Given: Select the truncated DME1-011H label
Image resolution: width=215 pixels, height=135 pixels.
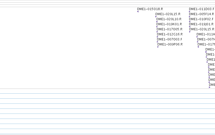Looking at the screenshot, I should 206,34.
